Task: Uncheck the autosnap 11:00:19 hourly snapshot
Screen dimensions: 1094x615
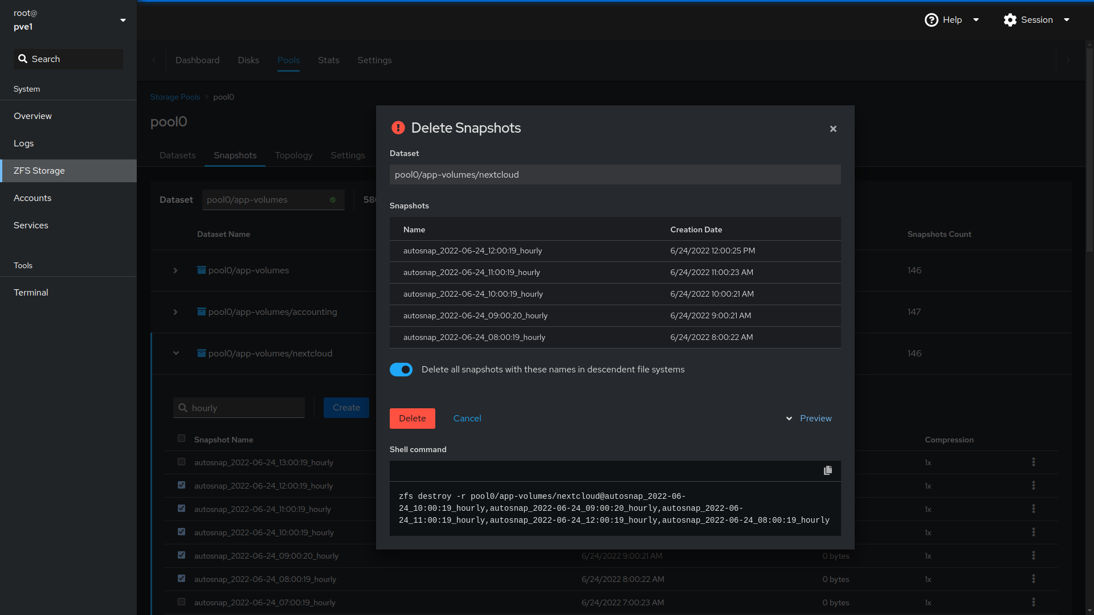Action: click(181, 509)
